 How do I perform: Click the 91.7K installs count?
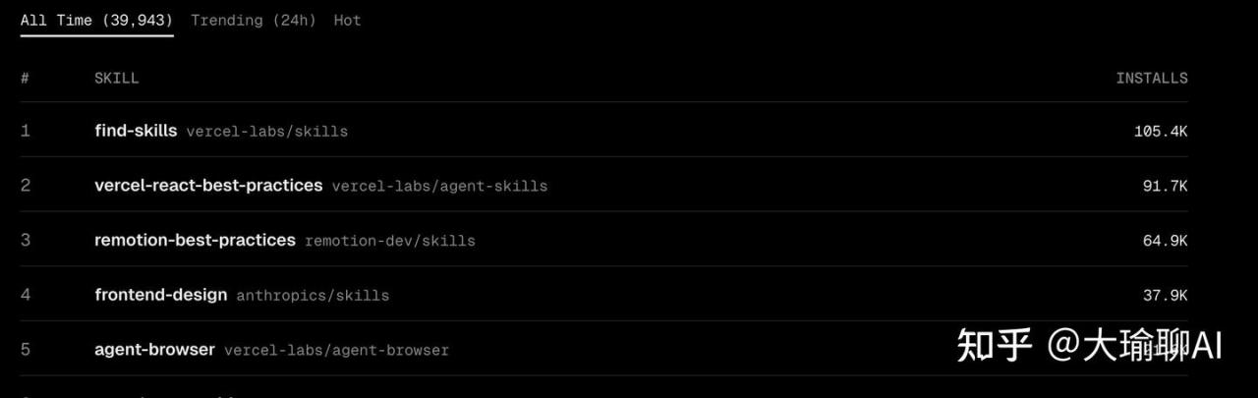point(1165,186)
